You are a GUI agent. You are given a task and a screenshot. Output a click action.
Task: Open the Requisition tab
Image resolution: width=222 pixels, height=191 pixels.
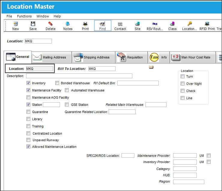(131, 58)
